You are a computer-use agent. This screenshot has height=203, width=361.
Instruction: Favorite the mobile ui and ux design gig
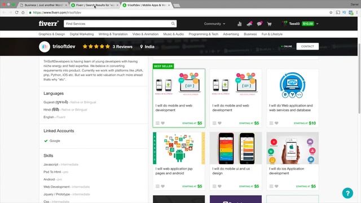point(219,186)
